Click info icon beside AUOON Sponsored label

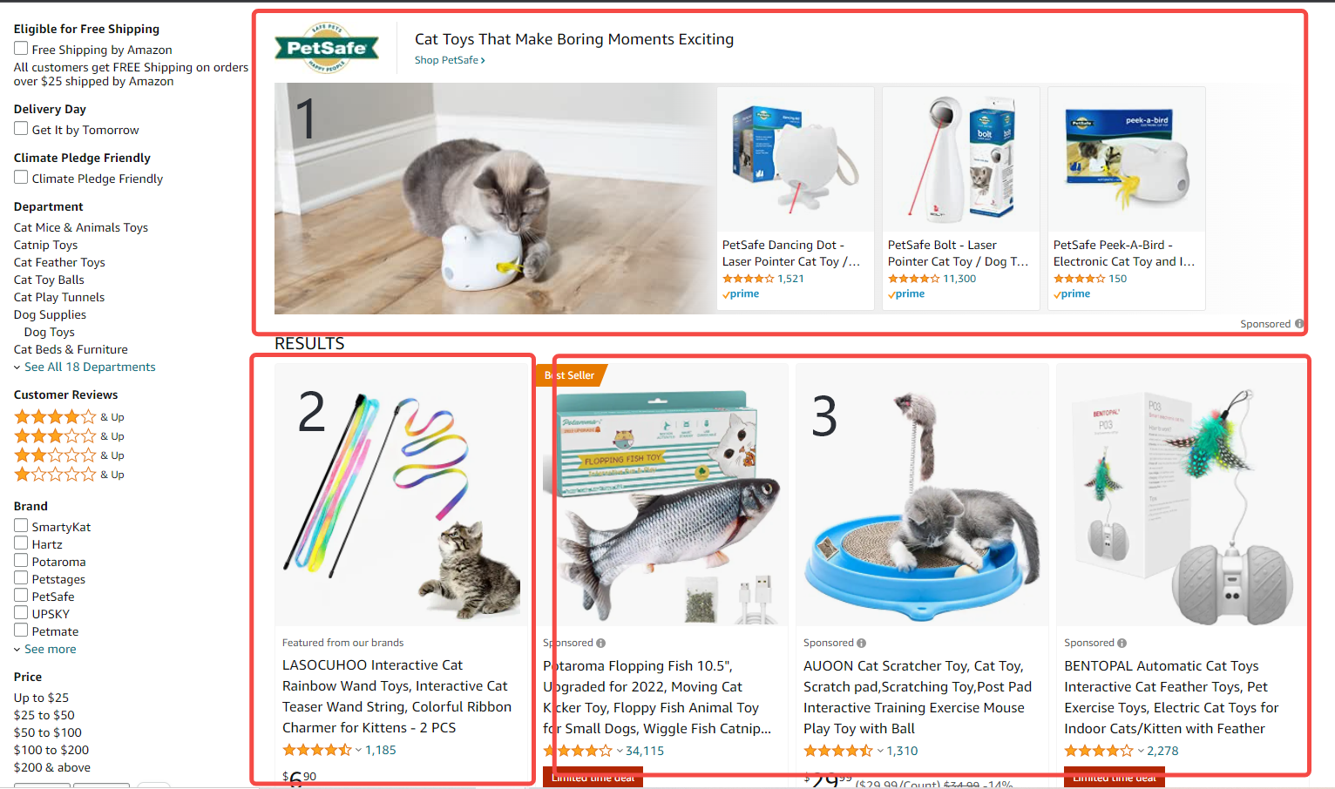click(x=862, y=644)
